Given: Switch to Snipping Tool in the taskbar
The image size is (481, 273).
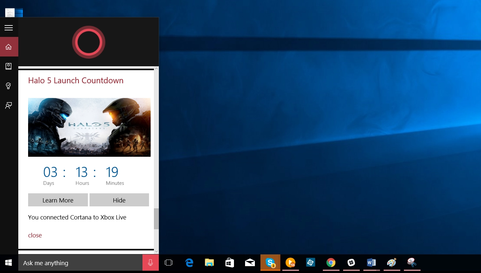Looking at the screenshot, I should pyautogui.click(x=412, y=263).
